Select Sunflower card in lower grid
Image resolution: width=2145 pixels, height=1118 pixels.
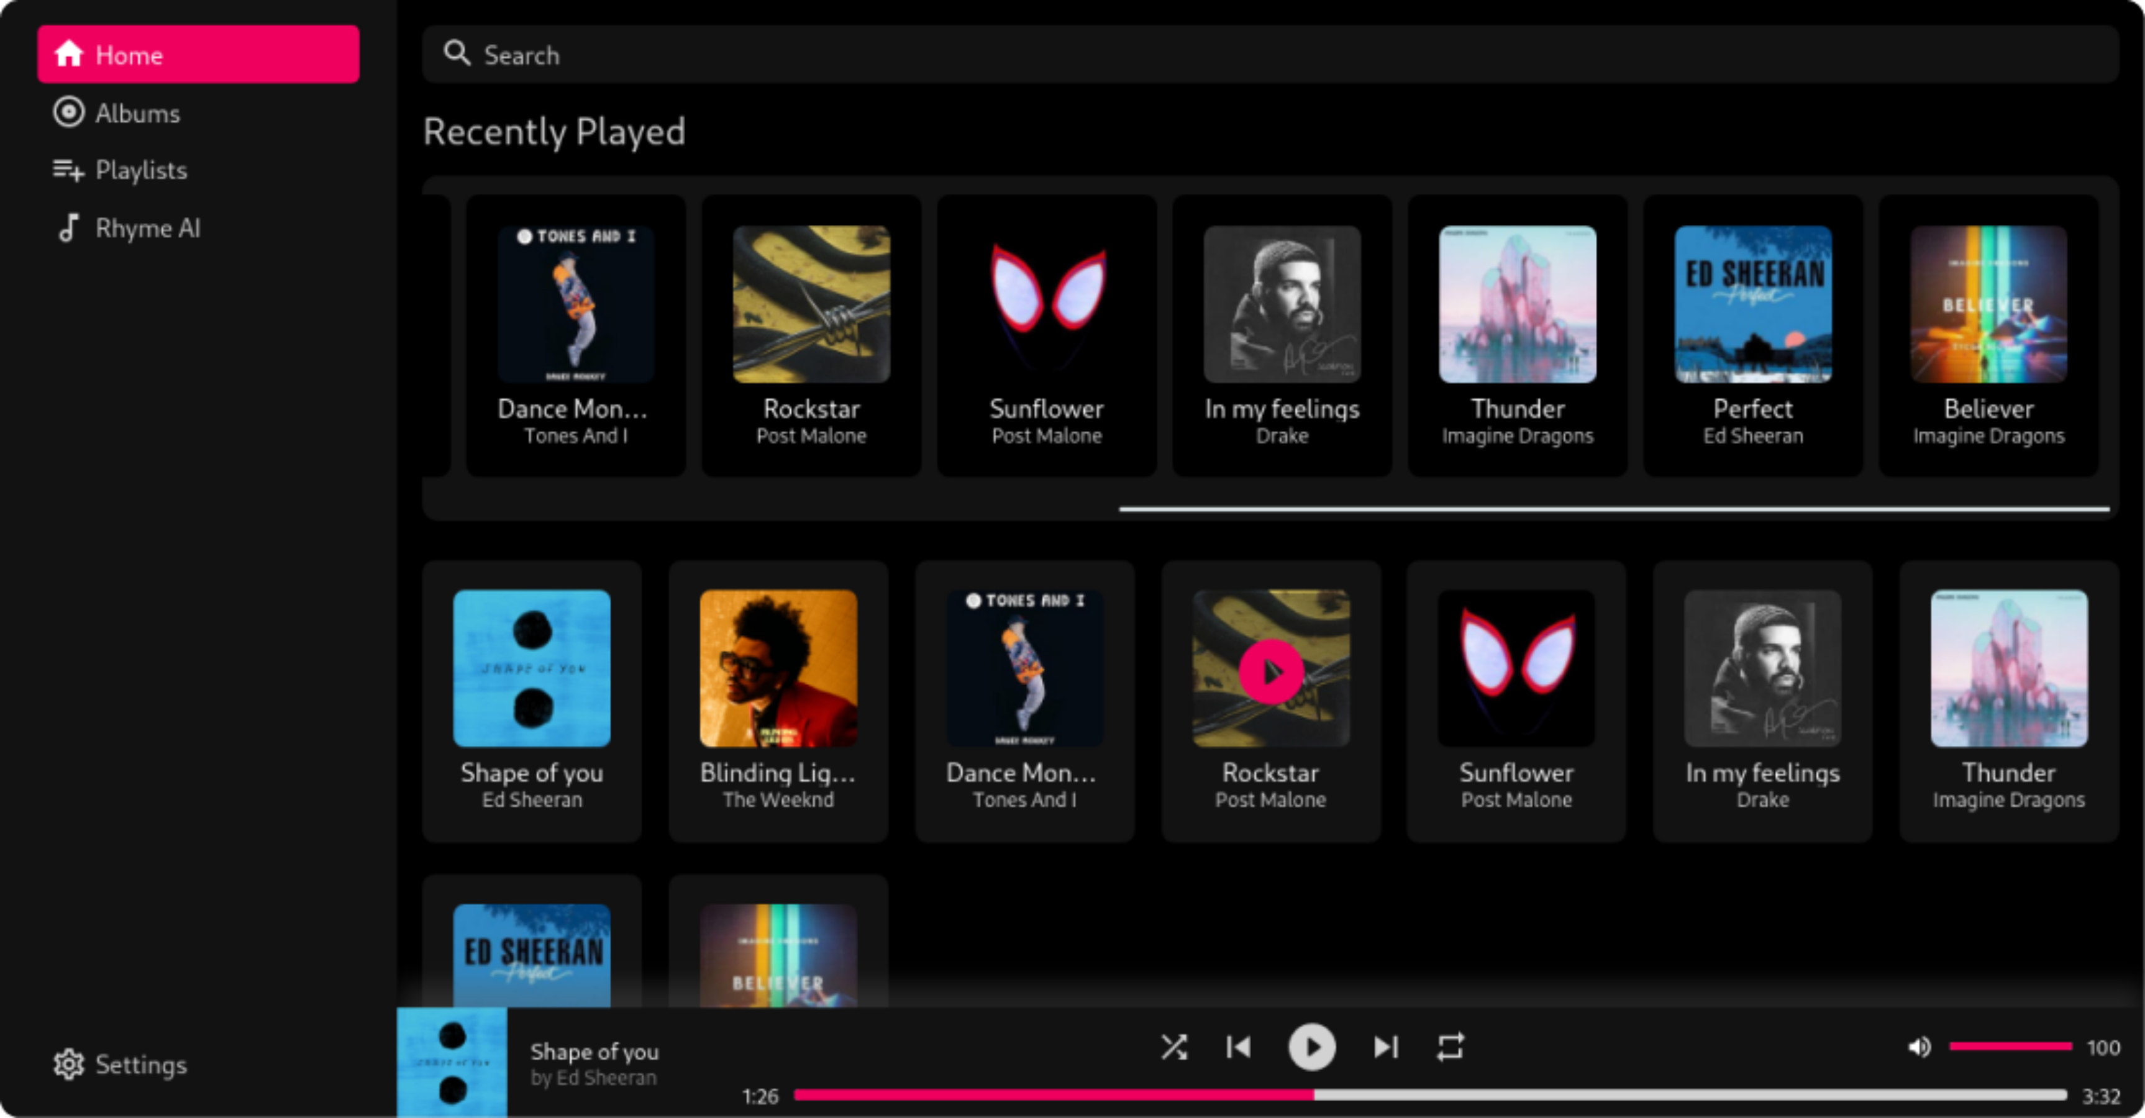(1516, 701)
